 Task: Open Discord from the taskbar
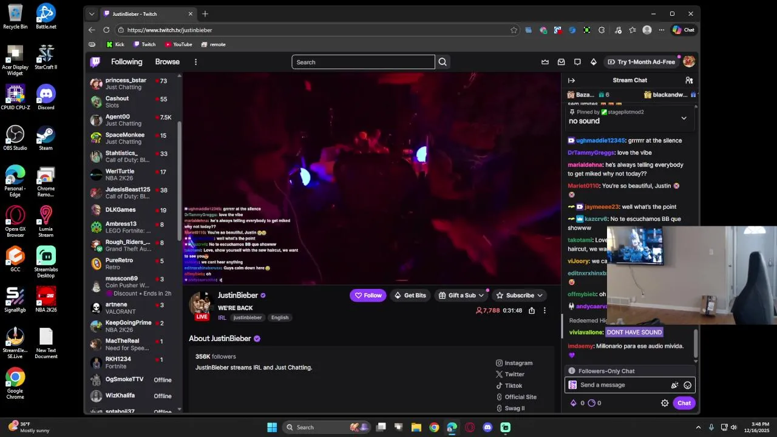(x=487, y=427)
